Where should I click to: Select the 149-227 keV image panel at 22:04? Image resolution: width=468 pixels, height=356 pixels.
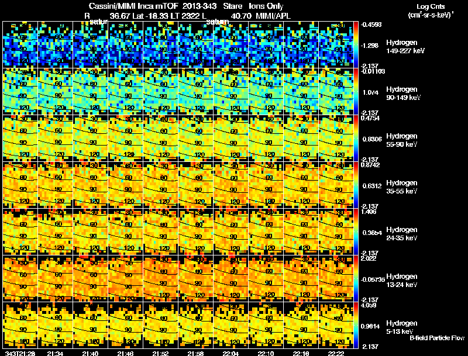[231, 45]
